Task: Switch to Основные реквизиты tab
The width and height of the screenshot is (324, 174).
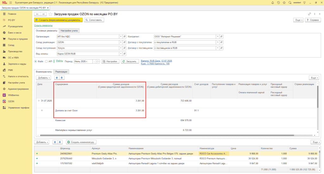Action: 47,31
